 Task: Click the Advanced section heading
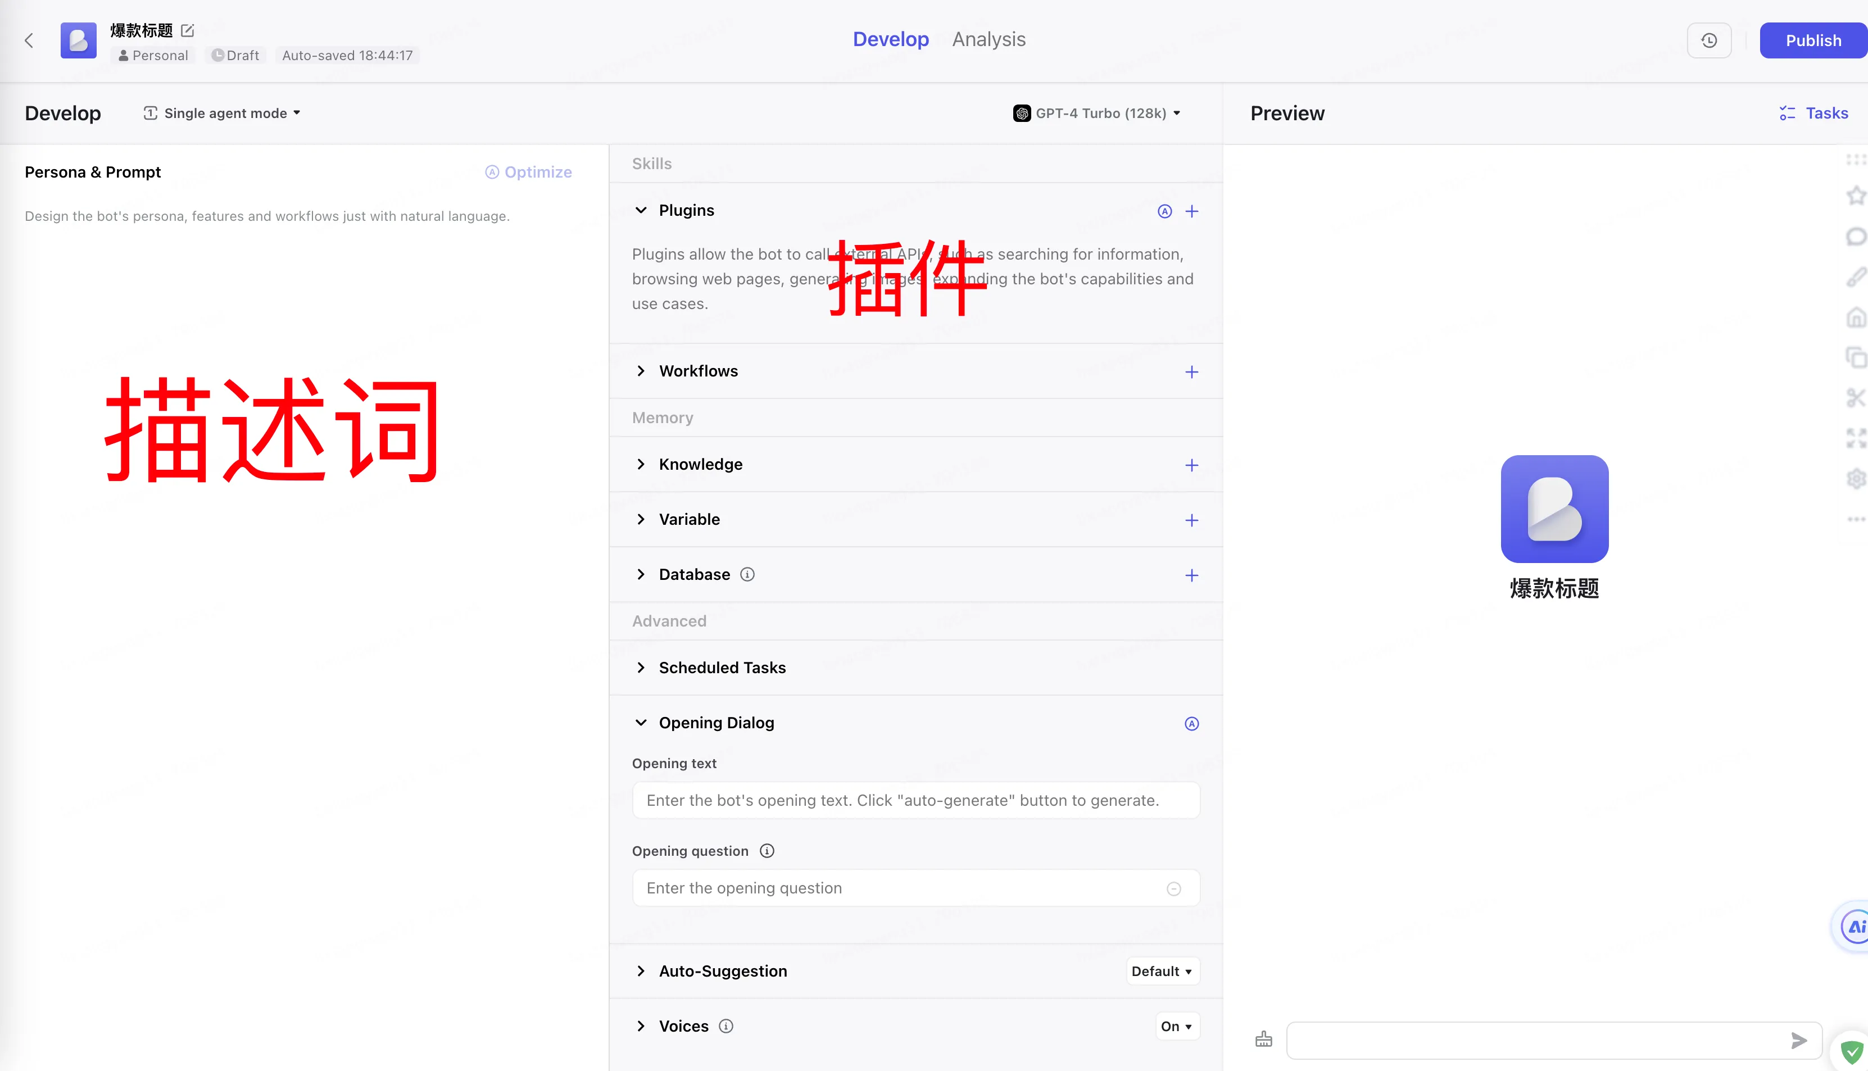pos(669,621)
